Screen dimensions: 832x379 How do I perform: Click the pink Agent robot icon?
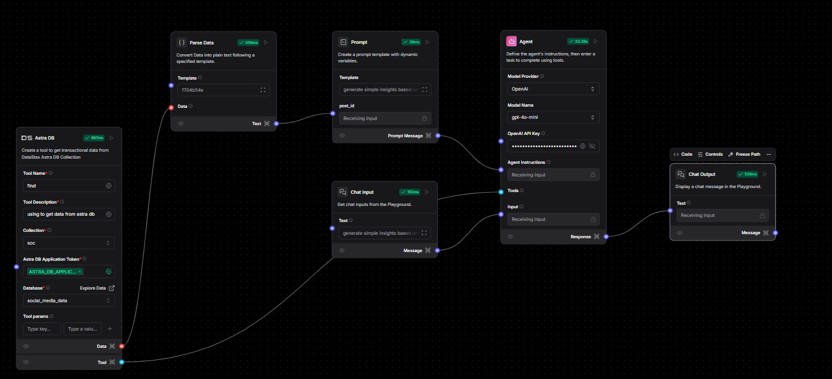click(511, 42)
